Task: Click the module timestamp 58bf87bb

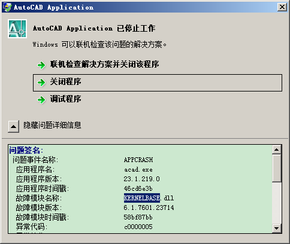Action: (138, 217)
